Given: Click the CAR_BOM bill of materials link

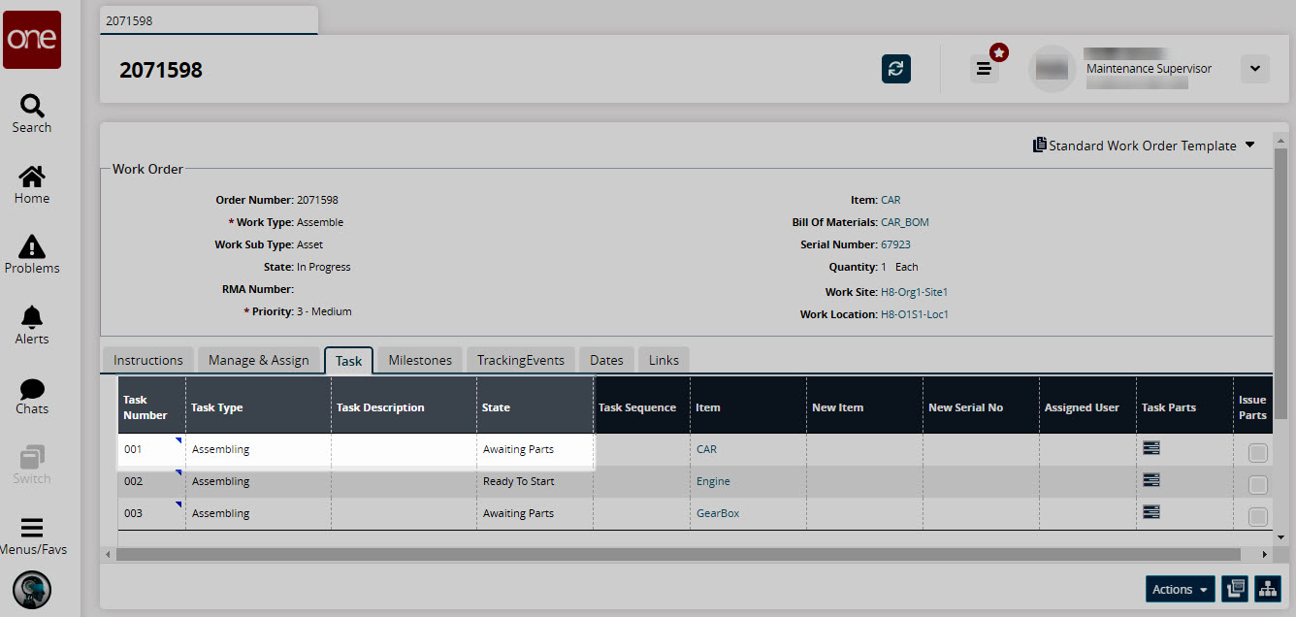Looking at the screenshot, I should tap(905, 222).
